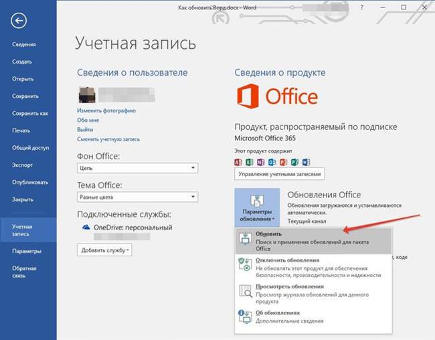The height and width of the screenshot is (340, 435).
Task: Click the Управление учетными записями button
Action: click(x=279, y=174)
